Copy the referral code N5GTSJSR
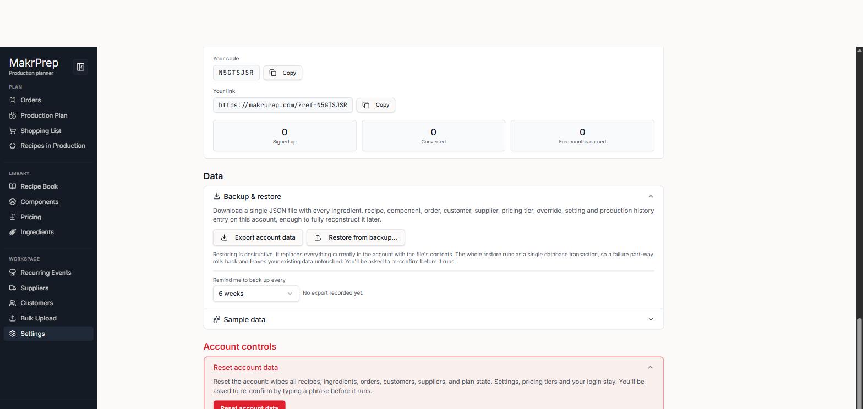This screenshot has height=409, width=863. point(283,73)
